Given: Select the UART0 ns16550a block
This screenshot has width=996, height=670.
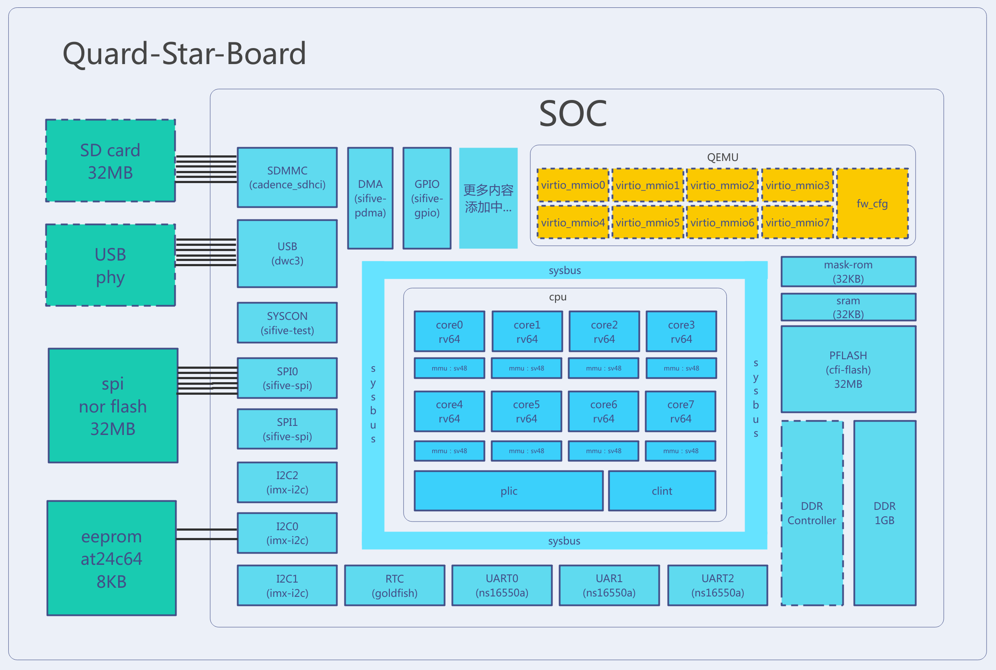Looking at the screenshot, I should pos(501,585).
